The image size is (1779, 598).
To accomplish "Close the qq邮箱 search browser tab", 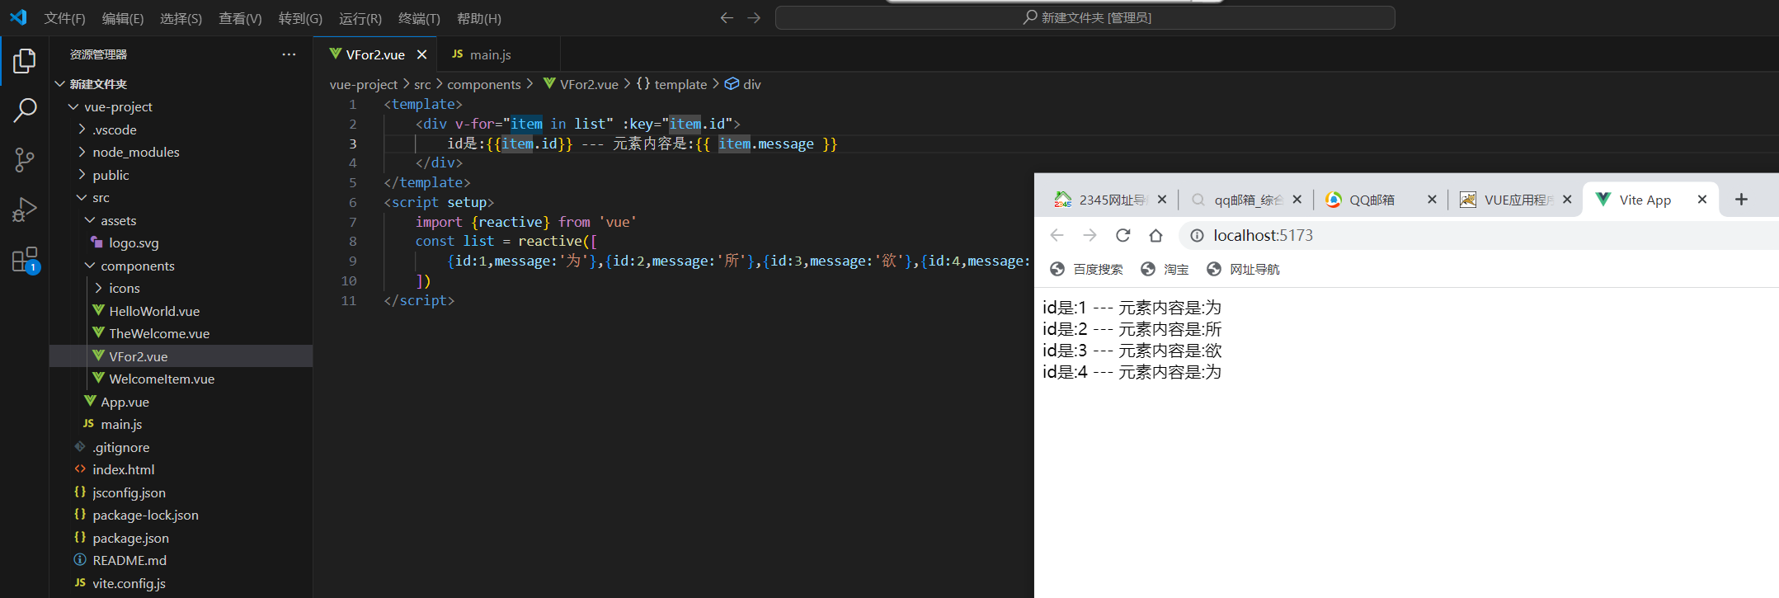I will 1297,200.
